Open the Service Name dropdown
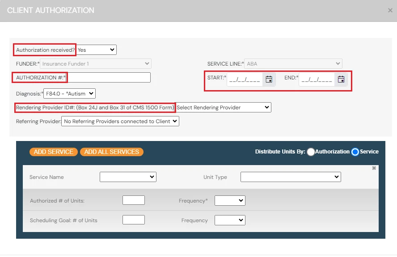The height and width of the screenshot is (257, 397). [128, 177]
